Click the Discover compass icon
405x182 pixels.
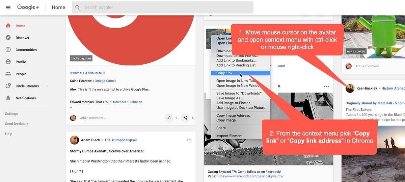click(8, 38)
